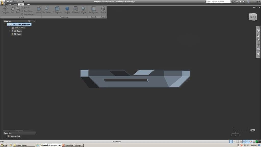Image resolution: width=261 pixels, height=147 pixels.
Task: Select the Pan tool in Navigate panel
Action: [x=13, y=10]
